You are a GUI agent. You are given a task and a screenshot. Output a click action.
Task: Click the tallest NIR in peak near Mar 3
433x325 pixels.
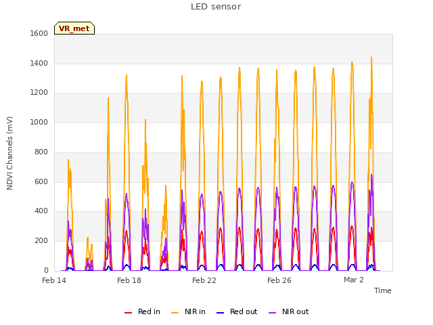tap(371, 58)
